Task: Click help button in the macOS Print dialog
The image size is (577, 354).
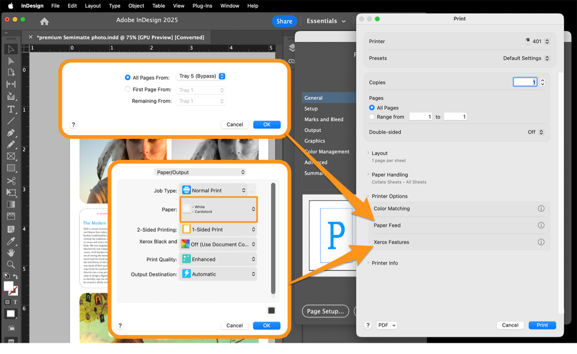Action: [x=368, y=325]
